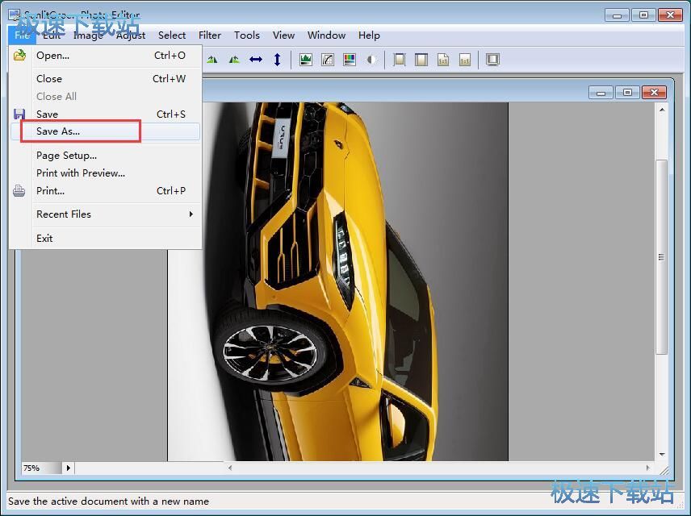Click the actual size page icon
The image size is (691, 516).
443,60
